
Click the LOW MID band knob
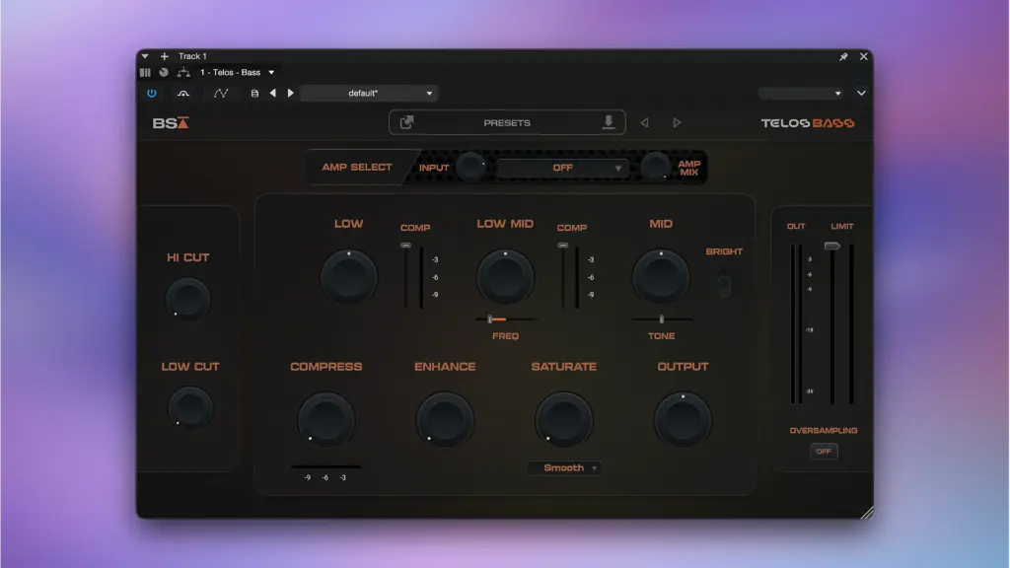pyautogui.click(x=505, y=277)
